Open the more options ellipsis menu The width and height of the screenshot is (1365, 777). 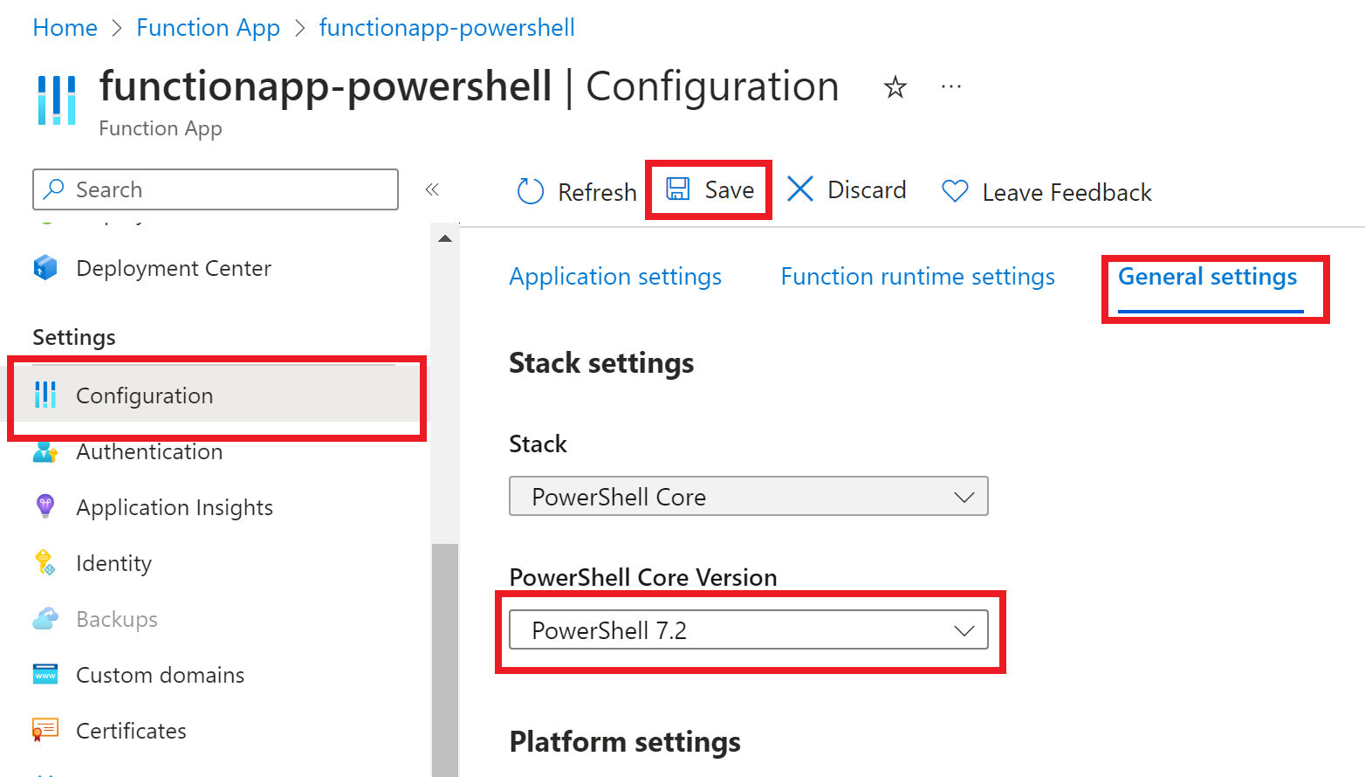point(951,87)
